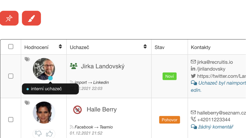Sort by the Uchazeč column arrows
Image resolution: width=246 pixels, height=138 pixels.
click(145, 47)
